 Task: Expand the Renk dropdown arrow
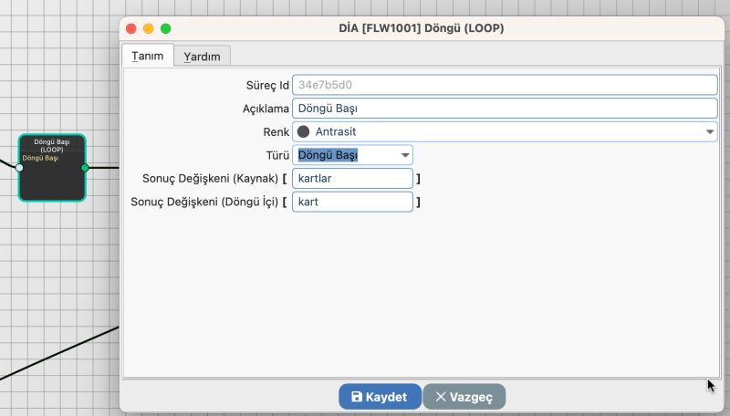pos(710,131)
